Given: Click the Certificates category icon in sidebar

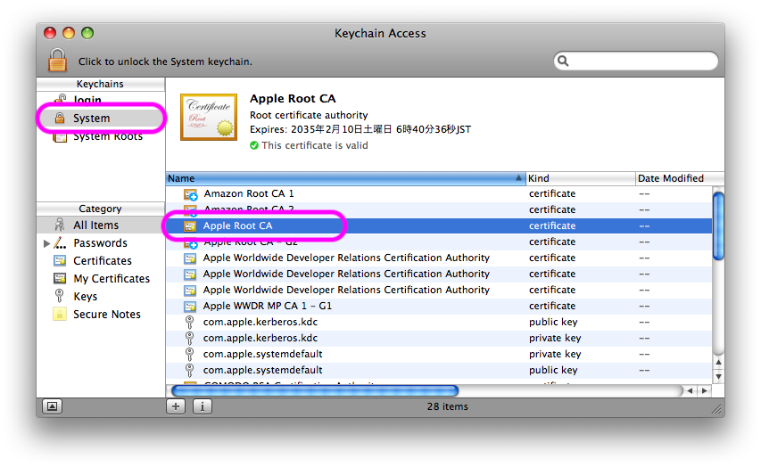Looking at the screenshot, I should 60,260.
